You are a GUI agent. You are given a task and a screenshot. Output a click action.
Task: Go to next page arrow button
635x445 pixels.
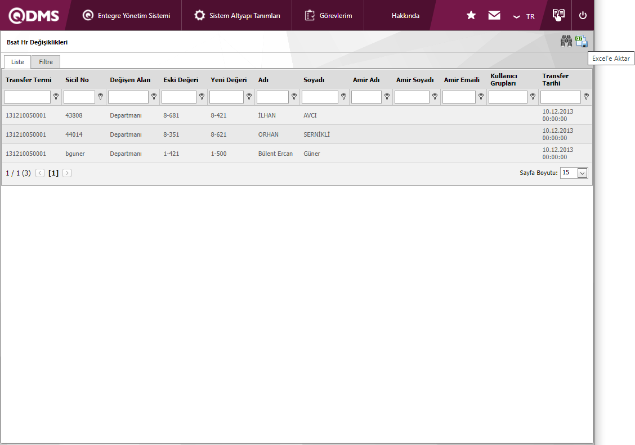67,173
